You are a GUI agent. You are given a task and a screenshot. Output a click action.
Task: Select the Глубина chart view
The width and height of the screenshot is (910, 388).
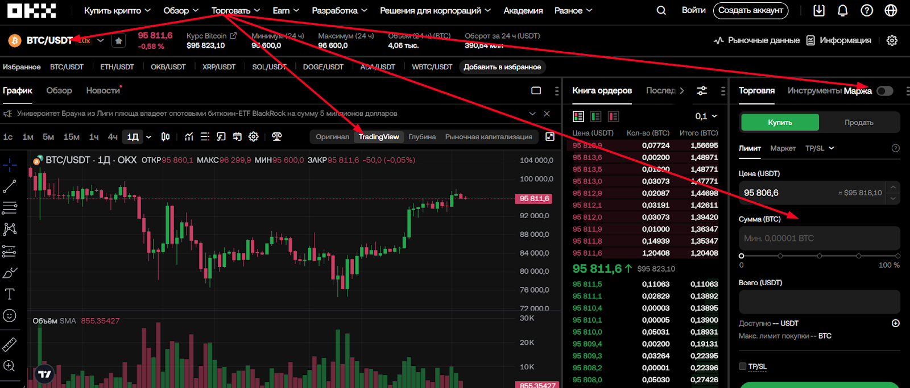(x=422, y=137)
